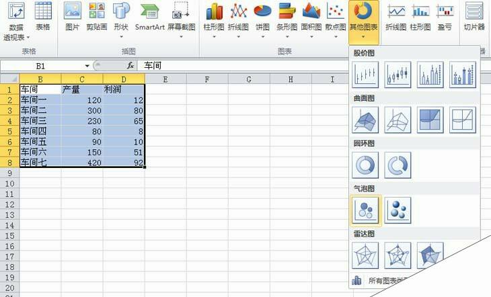The height and width of the screenshot is (297, 491).
Task: Click the fx insert function button
Action: click(x=130, y=66)
